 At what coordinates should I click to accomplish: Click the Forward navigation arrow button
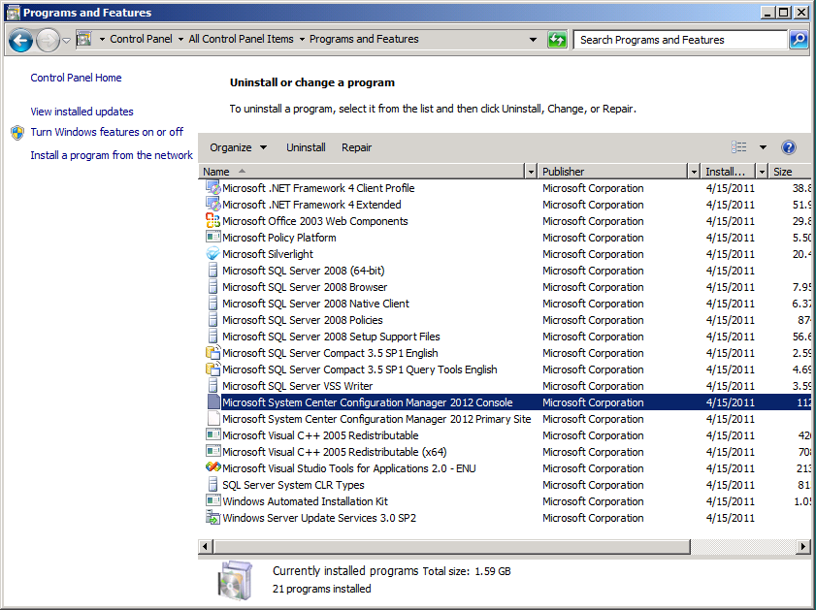(48, 40)
